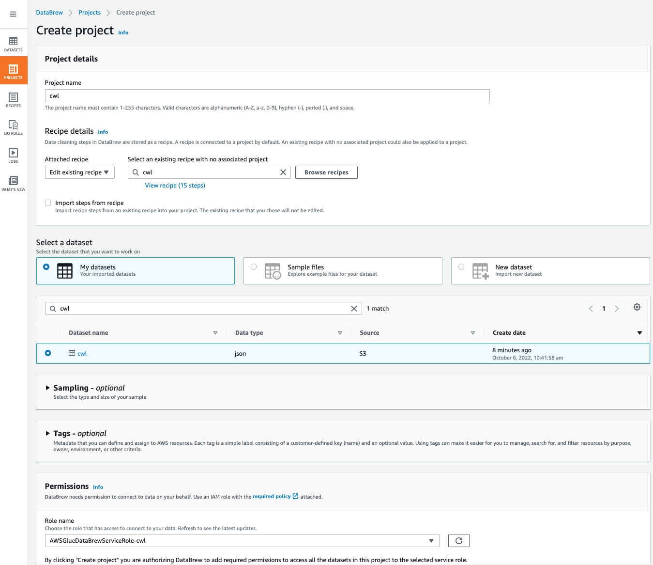Screen dimensions: 653x565
Task: Open View recipe (15 steps) link
Action: [175, 186]
